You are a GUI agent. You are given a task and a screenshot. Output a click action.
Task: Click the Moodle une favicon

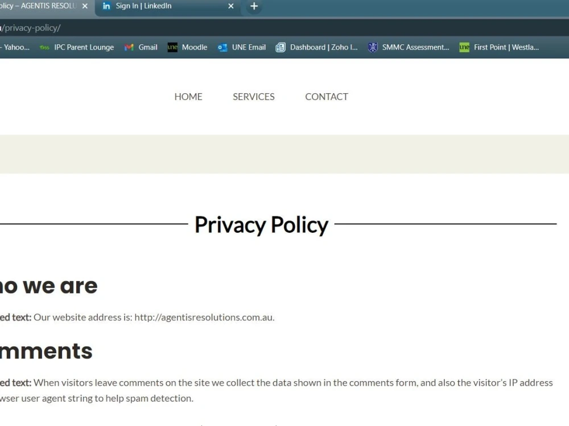click(172, 48)
